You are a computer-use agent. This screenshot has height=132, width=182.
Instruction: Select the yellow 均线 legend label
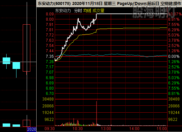click(87, 11)
